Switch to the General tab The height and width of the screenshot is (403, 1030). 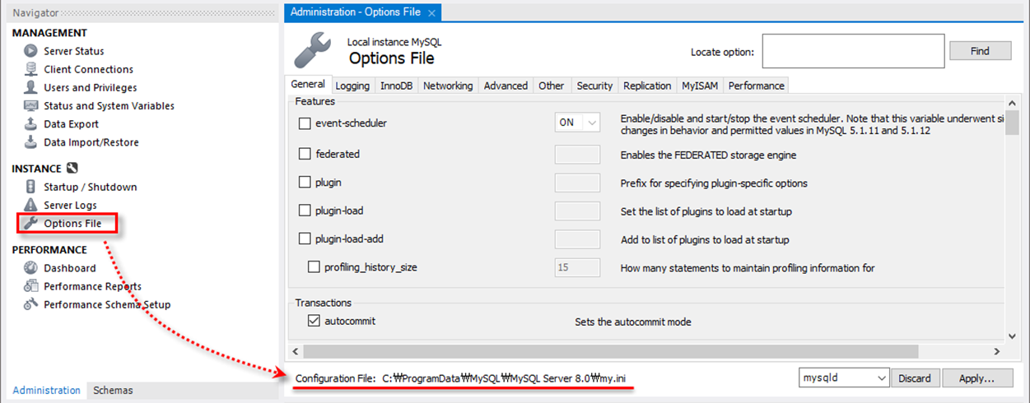[308, 84]
